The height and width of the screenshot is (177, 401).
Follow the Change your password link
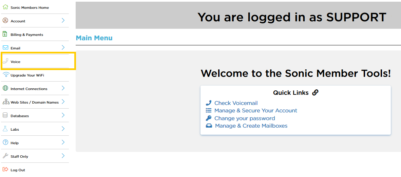click(x=245, y=118)
